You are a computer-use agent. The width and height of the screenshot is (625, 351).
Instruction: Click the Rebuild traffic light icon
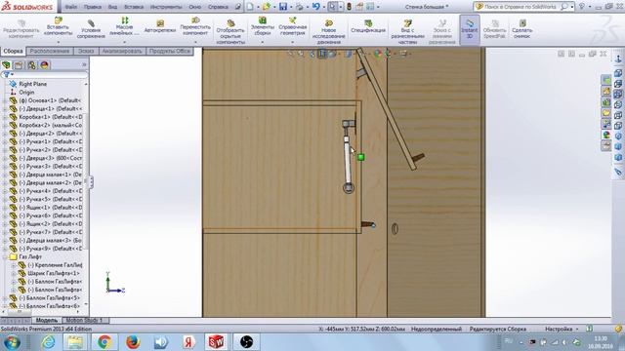(349, 7)
